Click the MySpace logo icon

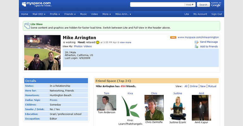[24, 4]
